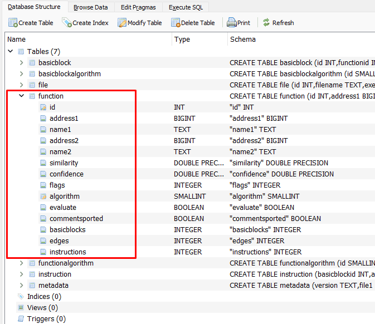Click the SMALLINT type cell for algorithm
This screenshot has height=324, width=375.
189,197
